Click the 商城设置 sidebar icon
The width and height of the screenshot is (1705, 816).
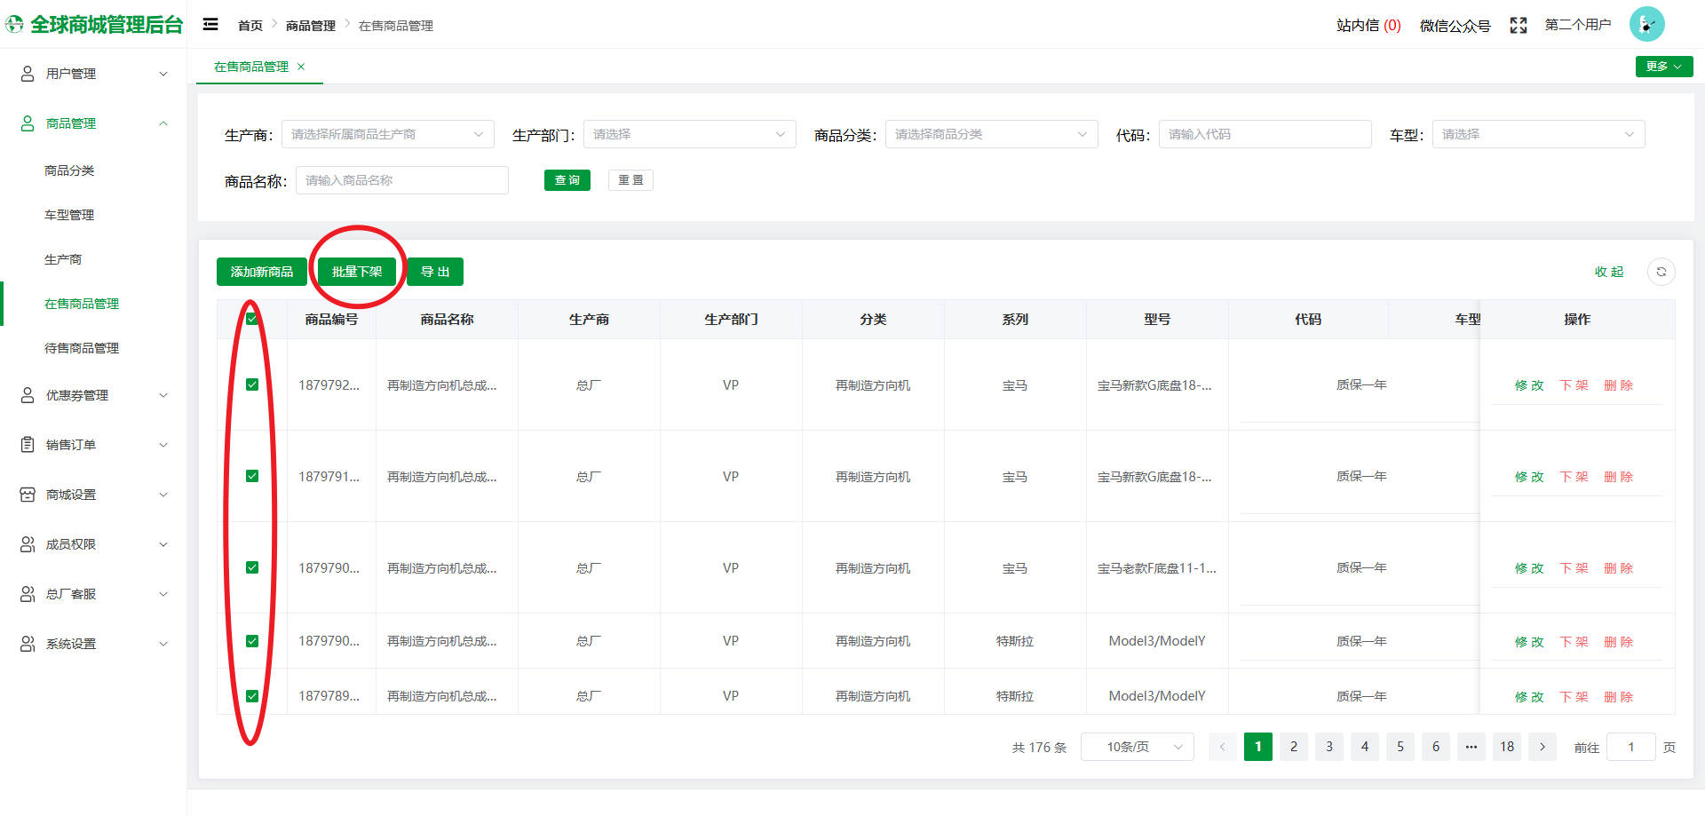click(28, 495)
